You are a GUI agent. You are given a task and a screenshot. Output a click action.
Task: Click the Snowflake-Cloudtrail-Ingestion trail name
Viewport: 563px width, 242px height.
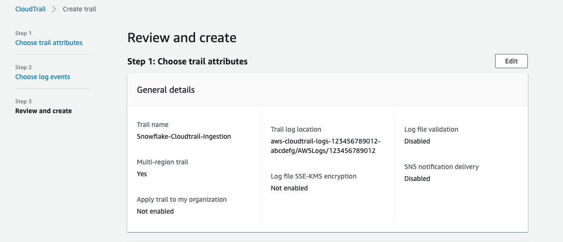click(x=184, y=136)
